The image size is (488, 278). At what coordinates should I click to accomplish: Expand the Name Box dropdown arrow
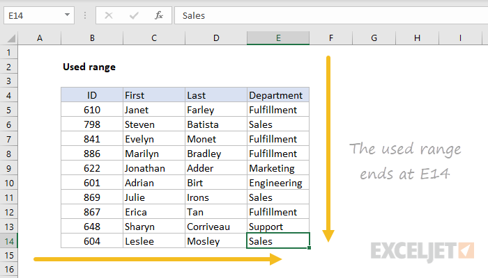[67, 15]
